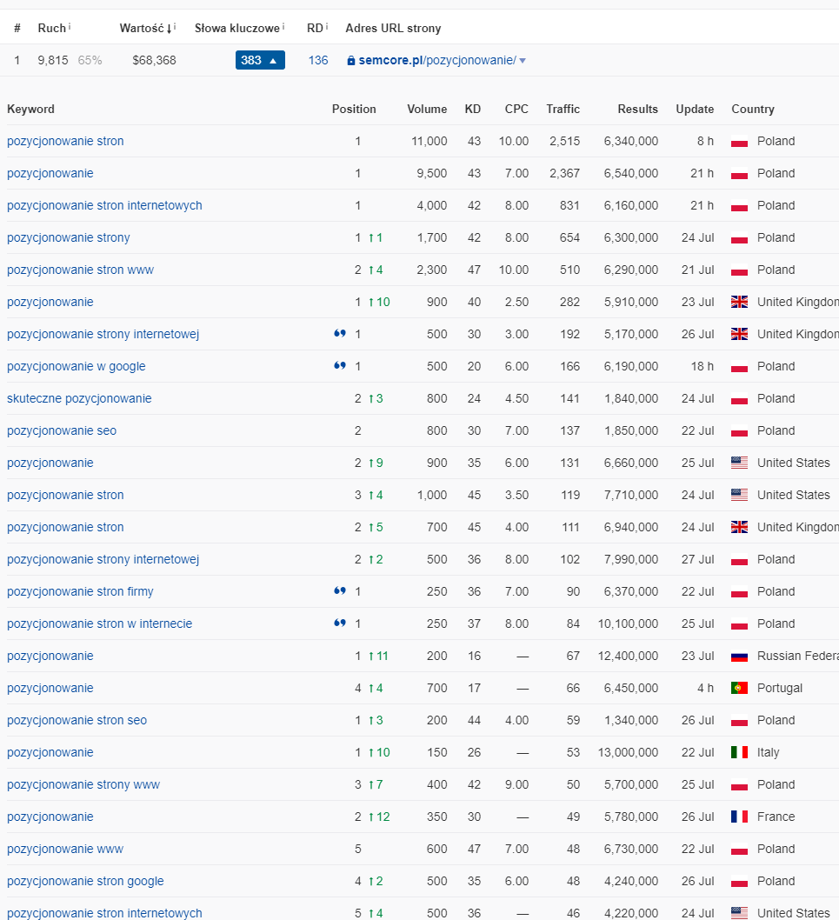Click the info icon next to RD
Viewport: 839px width, 920px height.
pyautogui.click(x=327, y=26)
